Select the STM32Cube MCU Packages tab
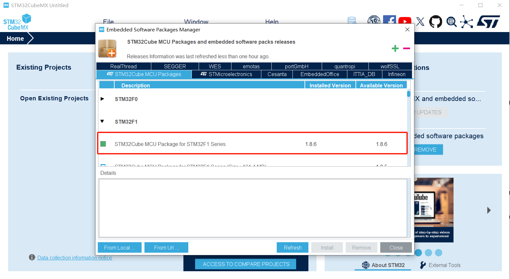Image resolution: width=510 pixels, height=279 pixels. coord(144,74)
